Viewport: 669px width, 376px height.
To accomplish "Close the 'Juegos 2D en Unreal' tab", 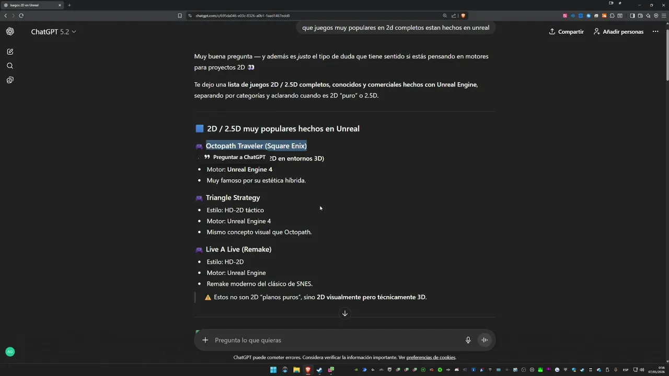I will [60, 5].
